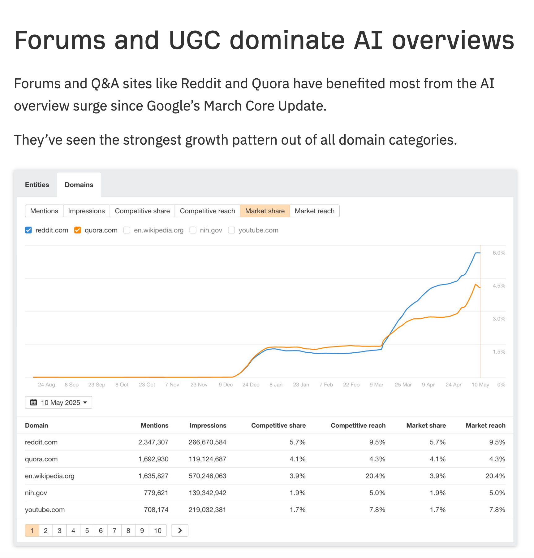Click youtube.com in the domain table
534x558 pixels.
coord(45,510)
